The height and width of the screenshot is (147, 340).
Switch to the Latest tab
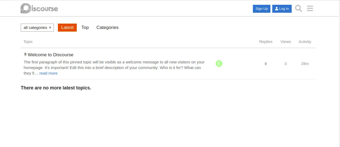click(67, 28)
